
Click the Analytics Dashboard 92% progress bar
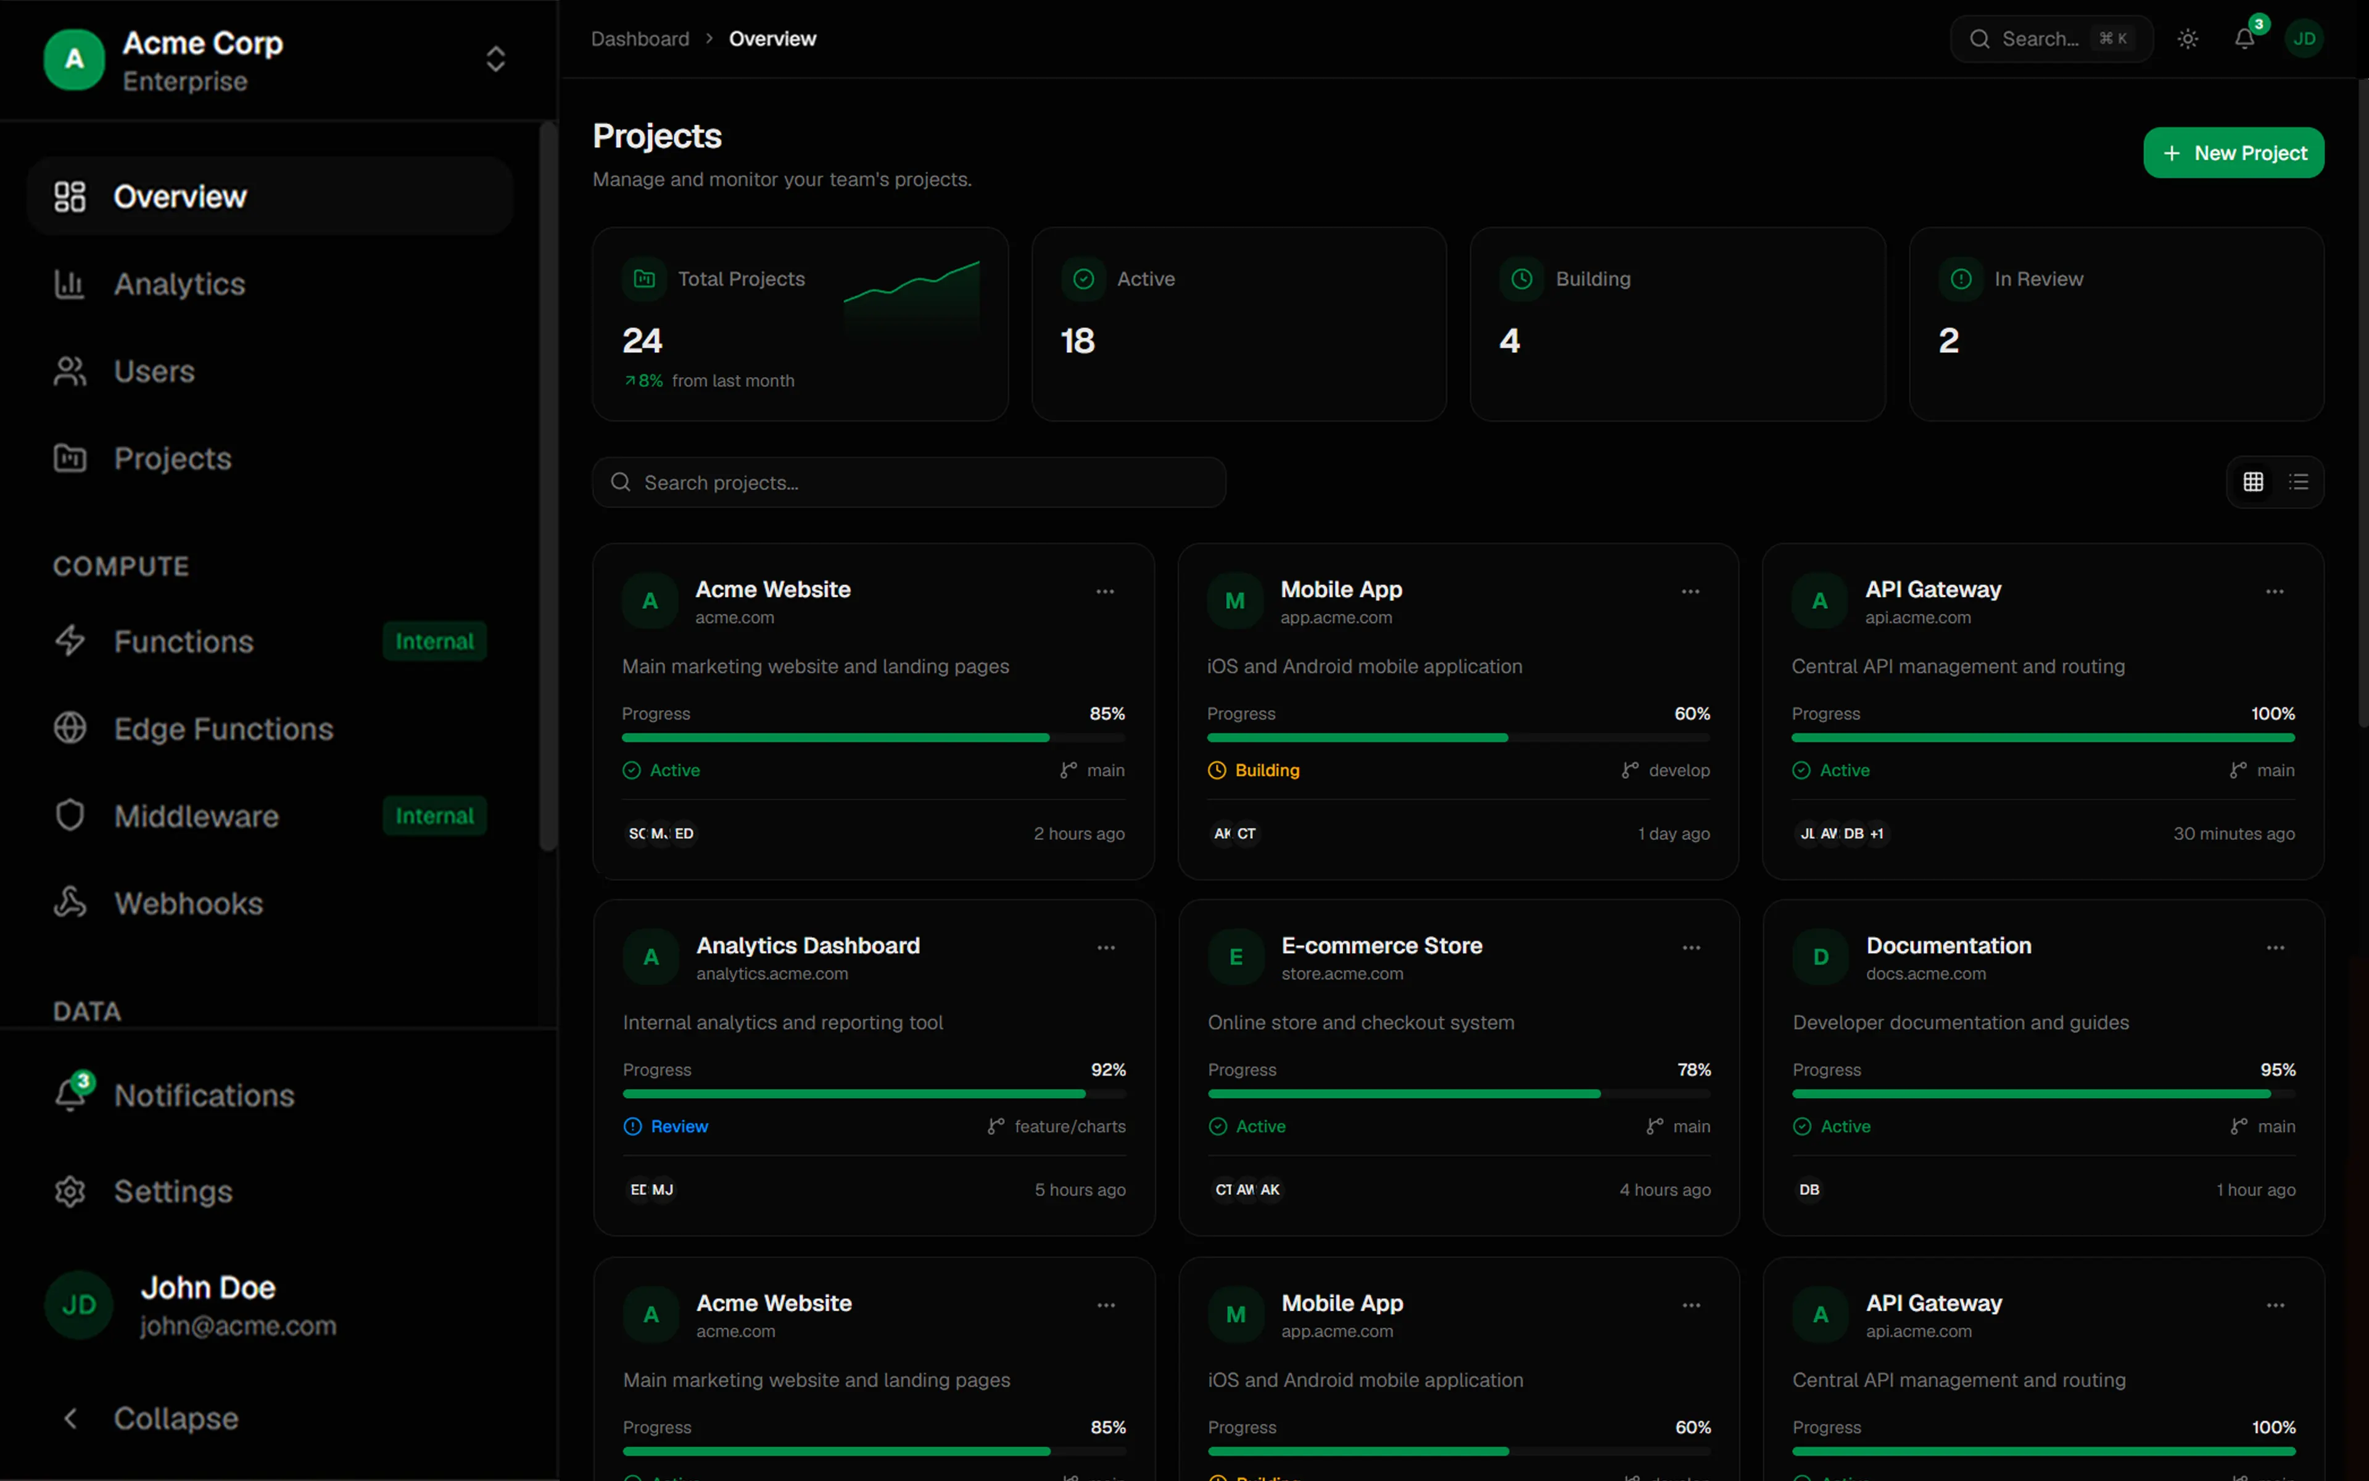[874, 1093]
